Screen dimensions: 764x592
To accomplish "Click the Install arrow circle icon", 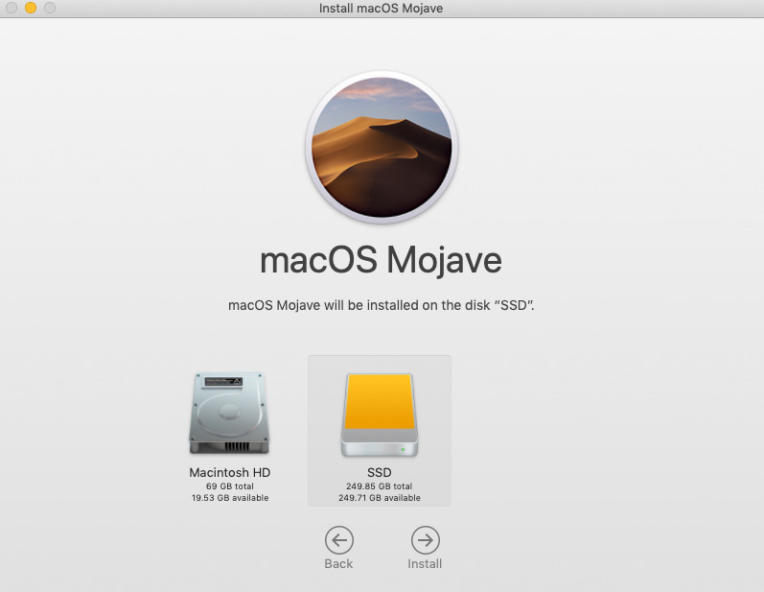I will [426, 540].
